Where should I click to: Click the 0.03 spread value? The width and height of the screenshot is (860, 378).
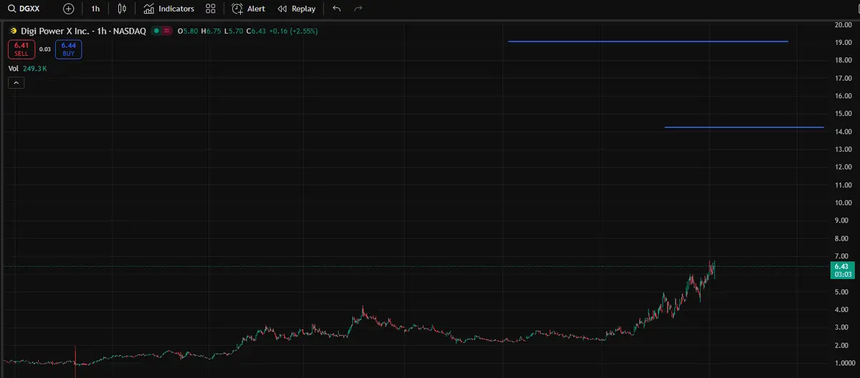tap(44, 49)
